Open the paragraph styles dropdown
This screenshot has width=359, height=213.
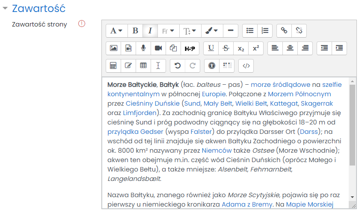(x=116, y=31)
